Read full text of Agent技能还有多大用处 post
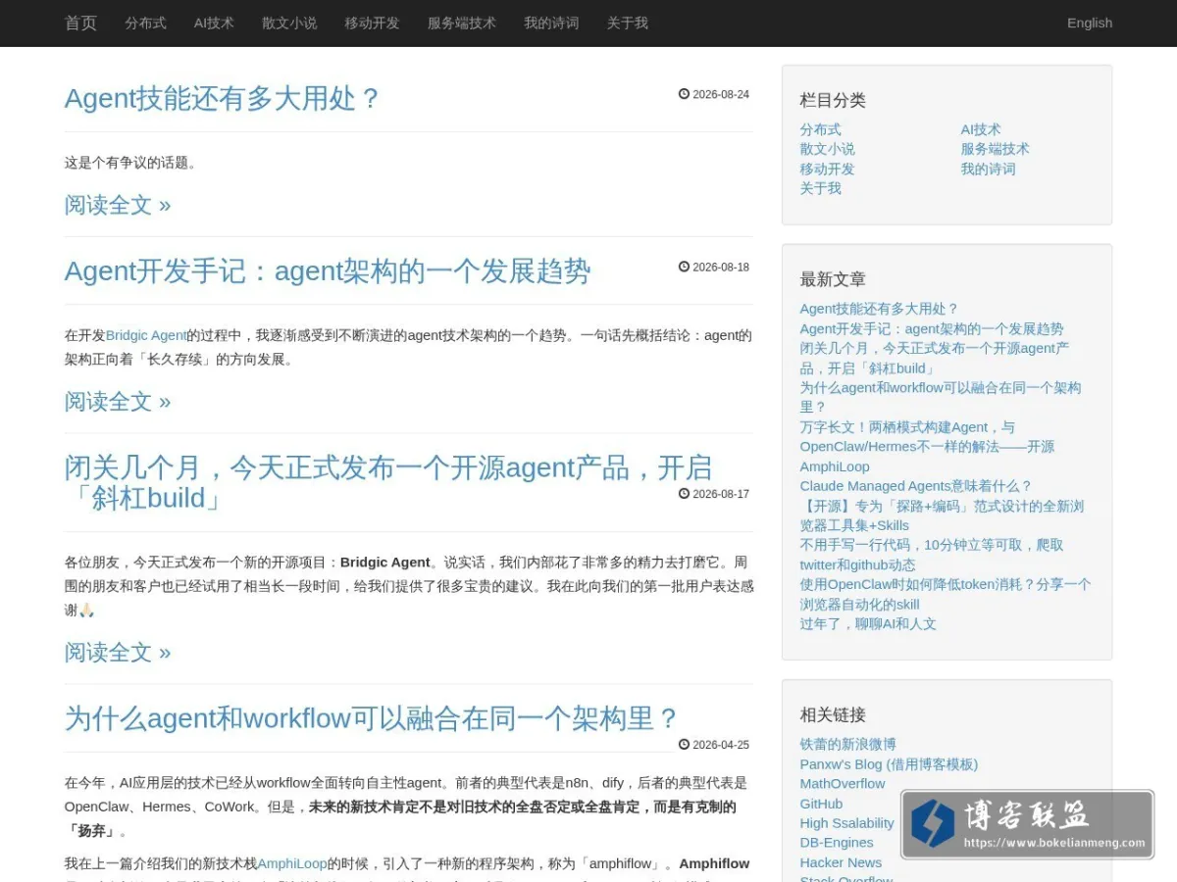Screen dimensions: 1177x882 pyautogui.click(x=118, y=205)
